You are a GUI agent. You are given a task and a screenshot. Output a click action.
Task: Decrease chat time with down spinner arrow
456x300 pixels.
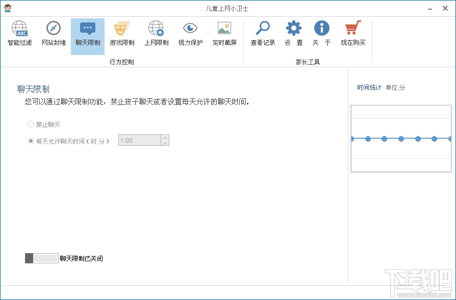pos(165,143)
